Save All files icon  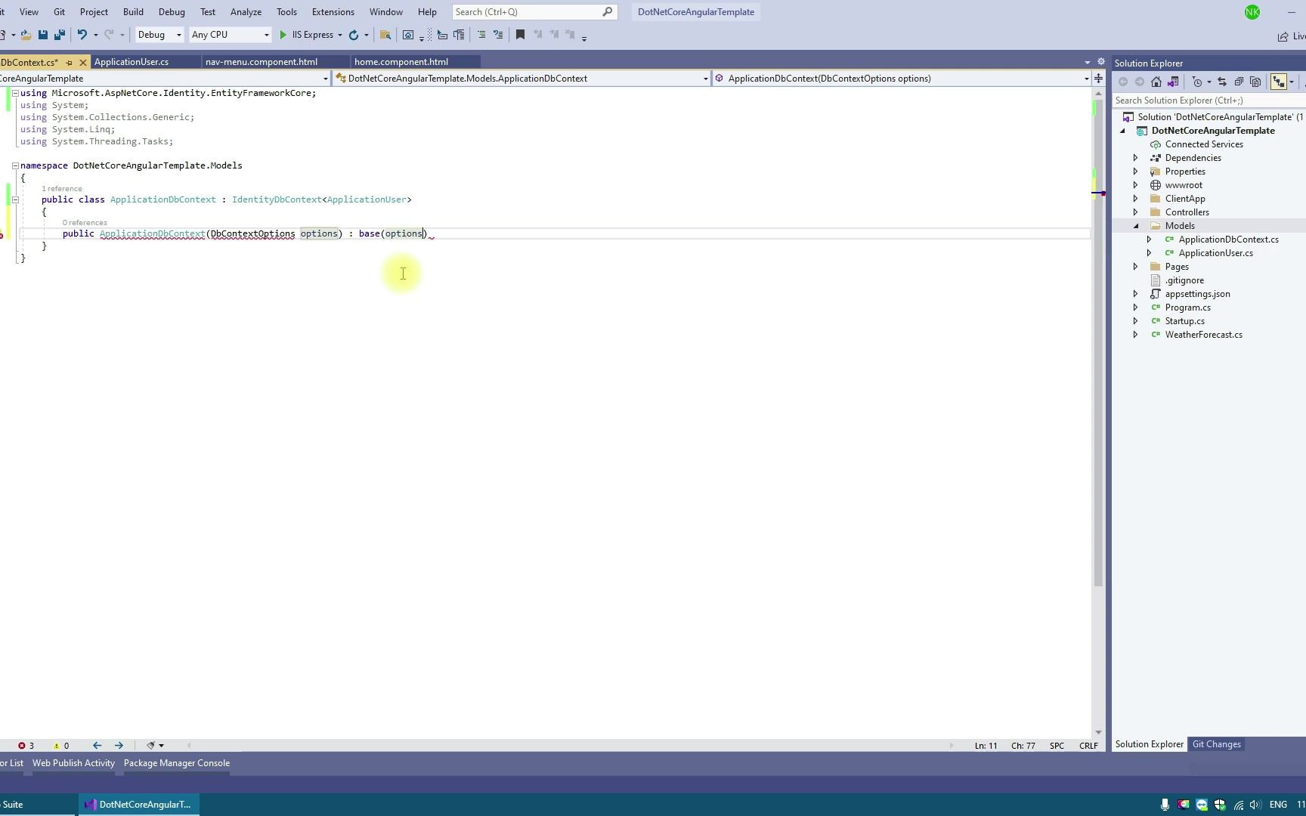(59, 35)
